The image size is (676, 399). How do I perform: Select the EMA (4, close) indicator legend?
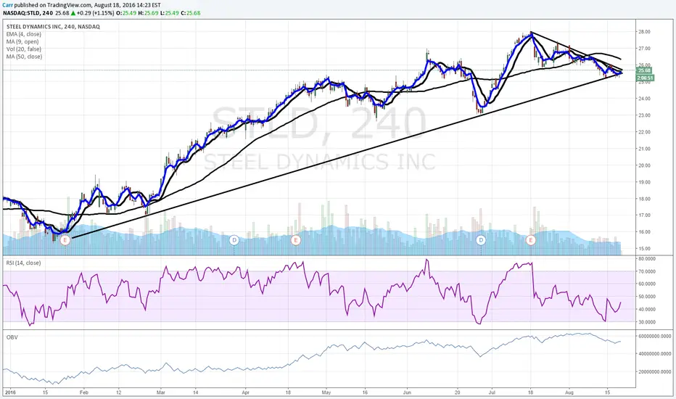(24, 34)
